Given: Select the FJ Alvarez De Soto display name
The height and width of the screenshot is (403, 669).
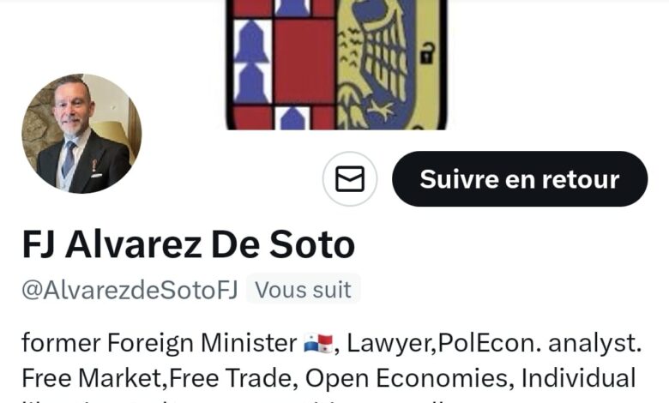Looking at the screenshot, I should pos(188,244).
